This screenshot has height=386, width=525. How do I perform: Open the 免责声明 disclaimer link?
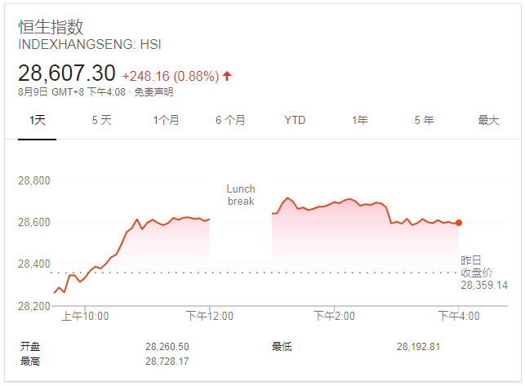tap(153, 92)
